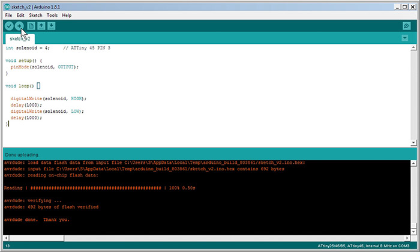This screenshot has width=420, height=252.
Task: Click the Arduino logo in title bar
Action: 7,7
